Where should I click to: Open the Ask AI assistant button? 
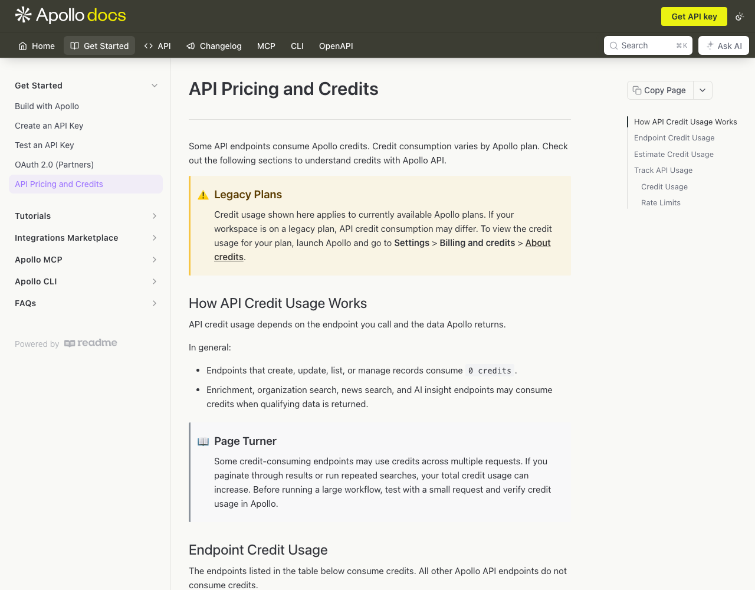tap(724, 45)
